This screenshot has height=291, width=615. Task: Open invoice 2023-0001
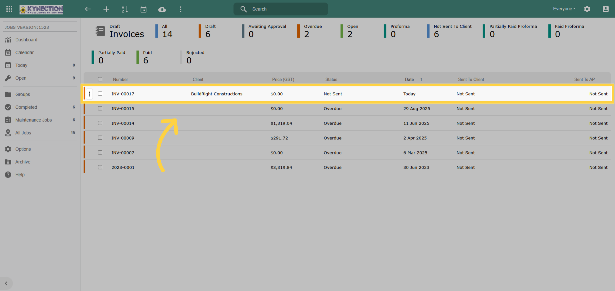coord(123,167)
